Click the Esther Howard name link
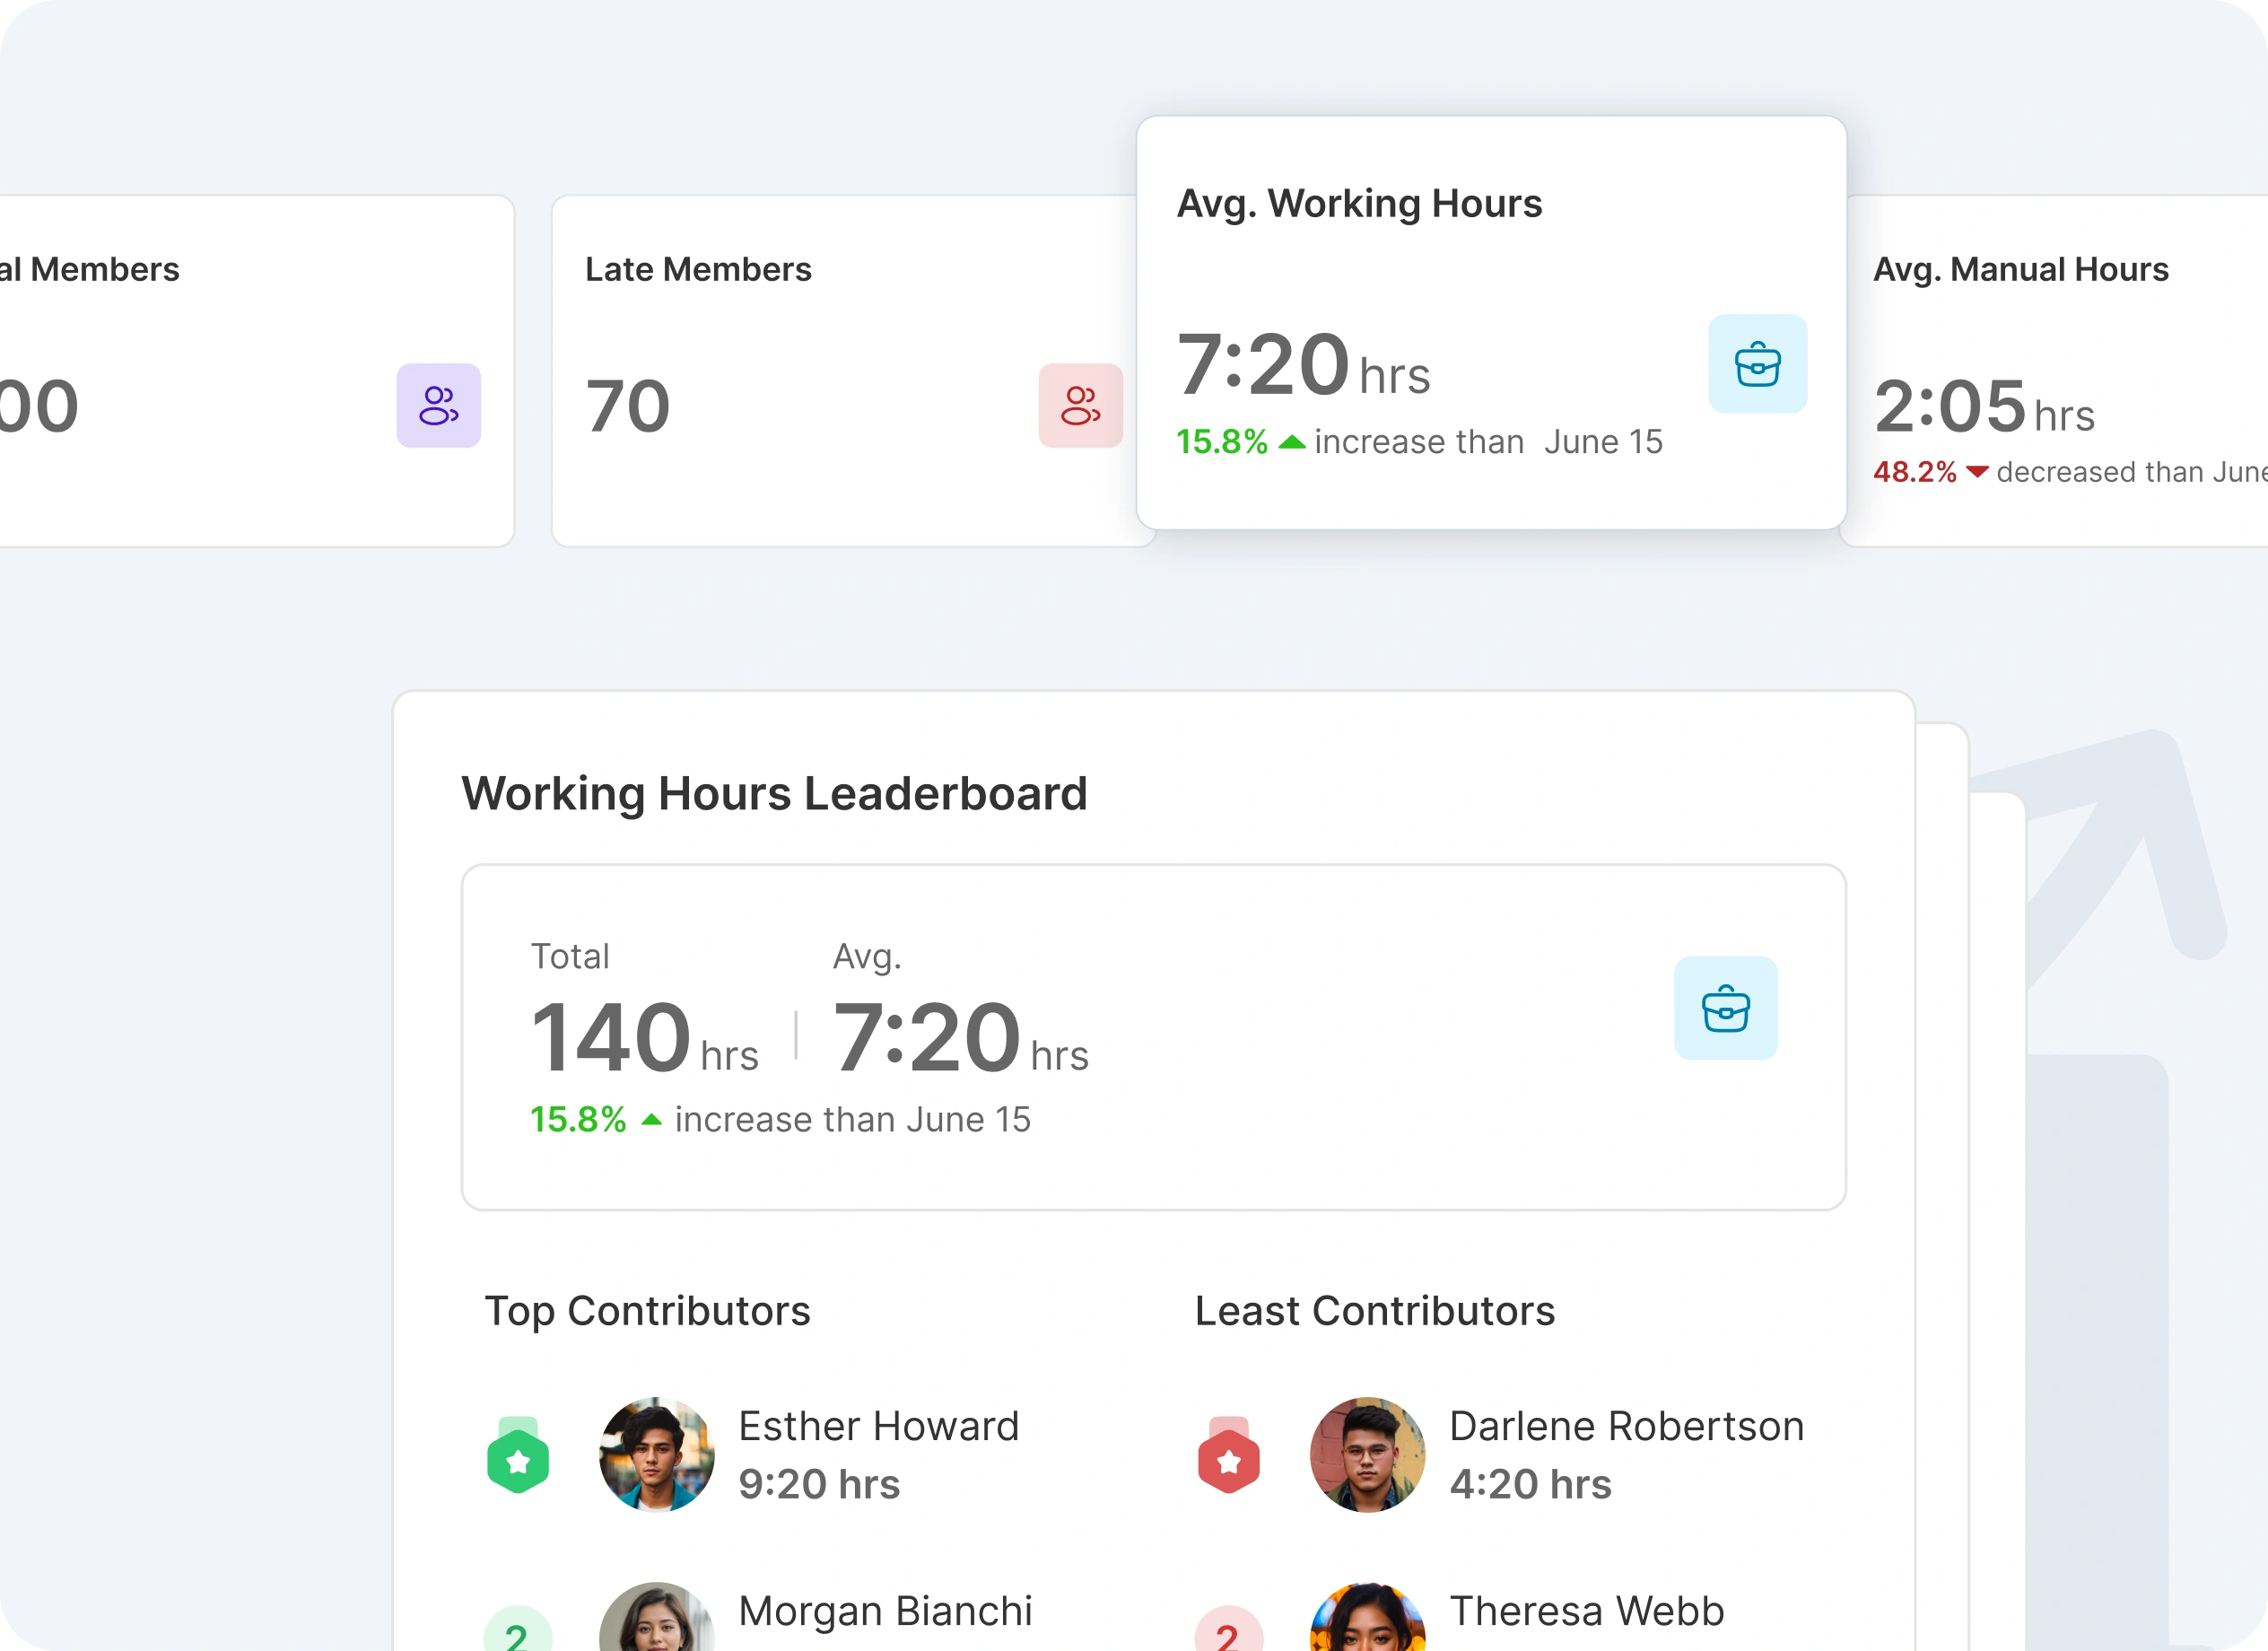The height and width of the screenshot is (1651, 2268). (878, 1426)
